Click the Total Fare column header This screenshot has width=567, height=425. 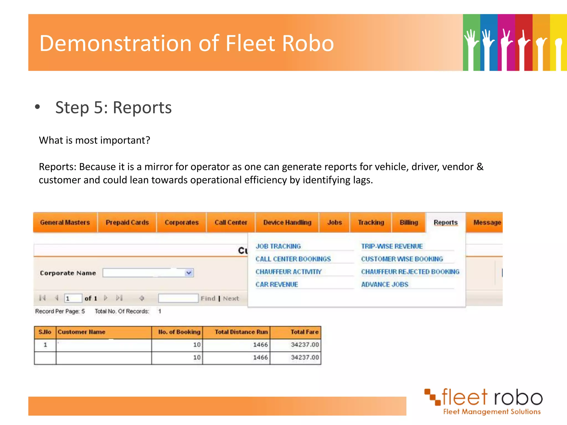296,332
